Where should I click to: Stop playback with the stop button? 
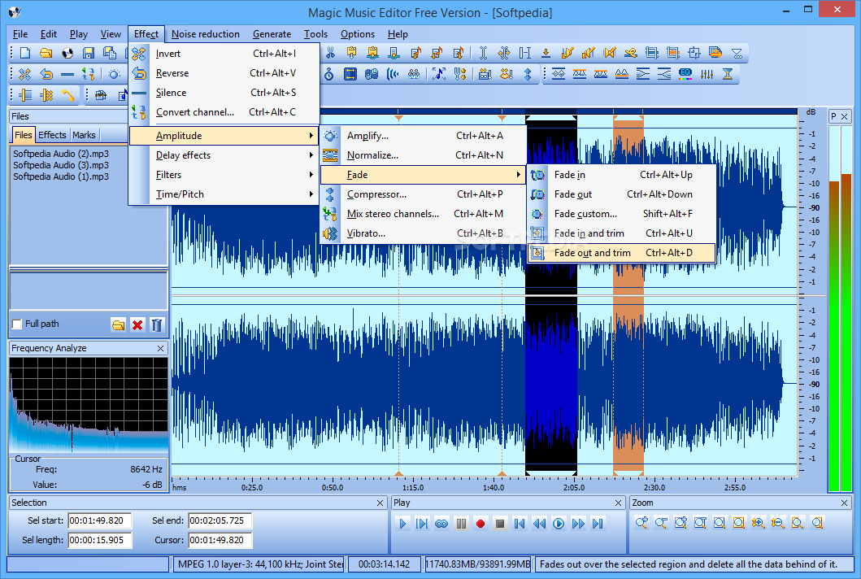(500, 524)
